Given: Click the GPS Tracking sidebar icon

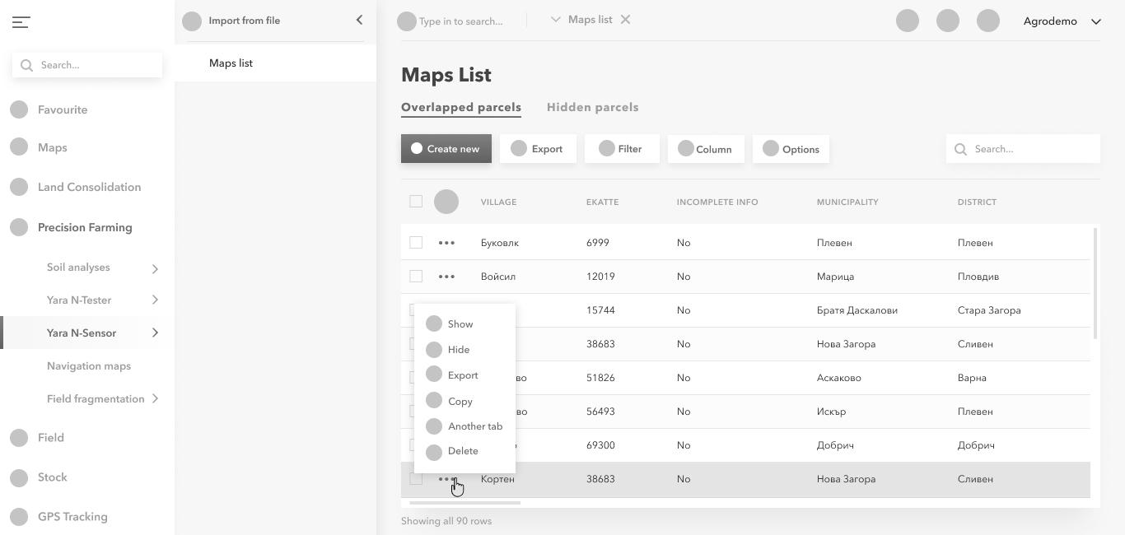Looking at the screenshot, I should [19, 517].
